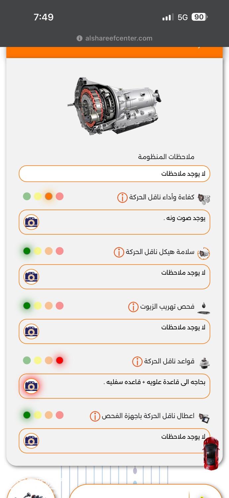
Task: Show info for فحص تهريب الزيوت
Action: [133, 307]
